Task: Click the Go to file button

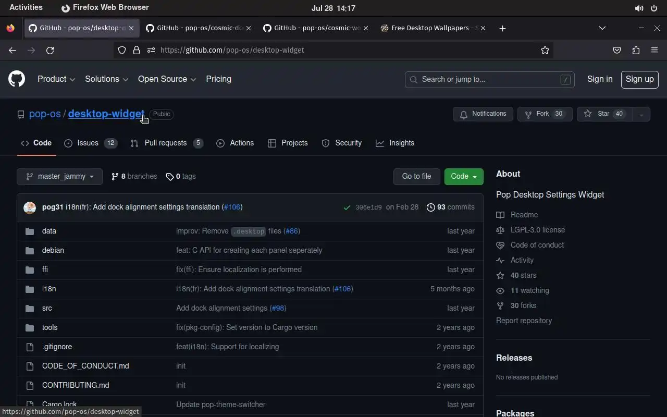Action: tap(416, 177)
